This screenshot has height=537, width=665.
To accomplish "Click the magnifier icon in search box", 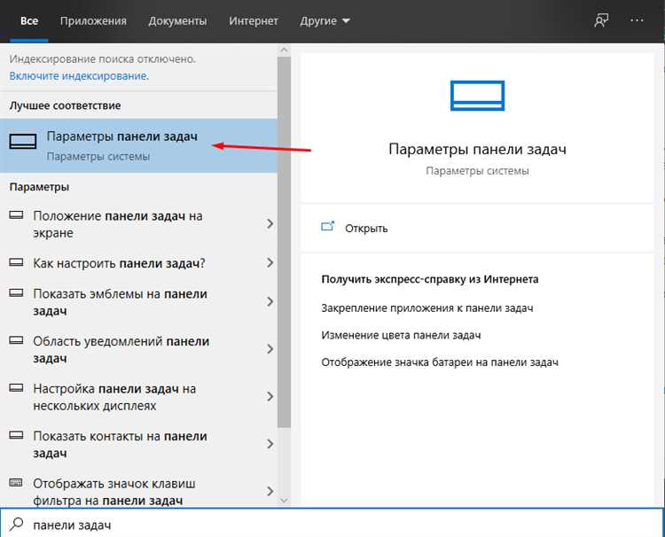I will point(16,525).
